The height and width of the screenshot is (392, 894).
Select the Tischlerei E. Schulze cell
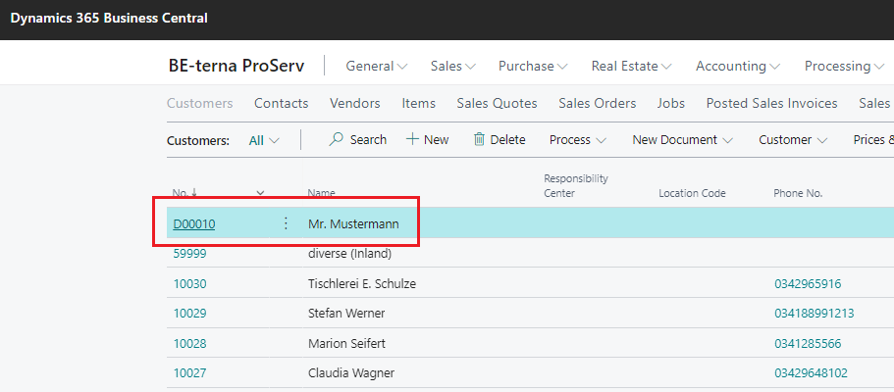click(x=361, y=283)
